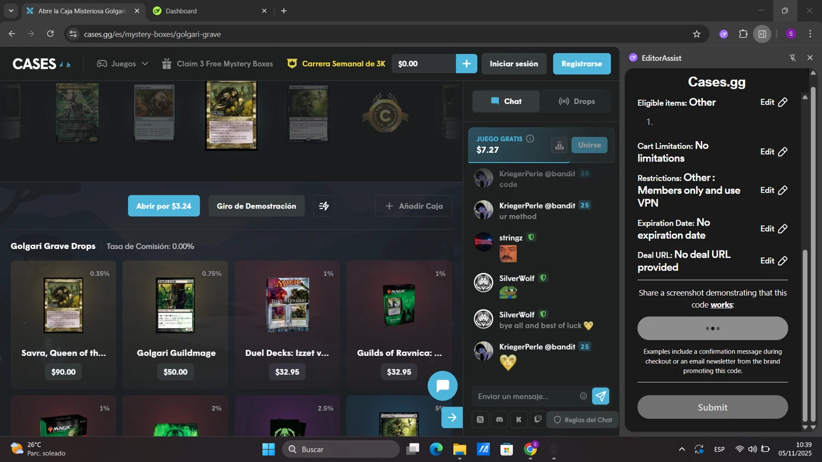The width and height of the screenshot is (822, 462).
Task: Select the Savra, Queen of th... card
Action: 64,325
